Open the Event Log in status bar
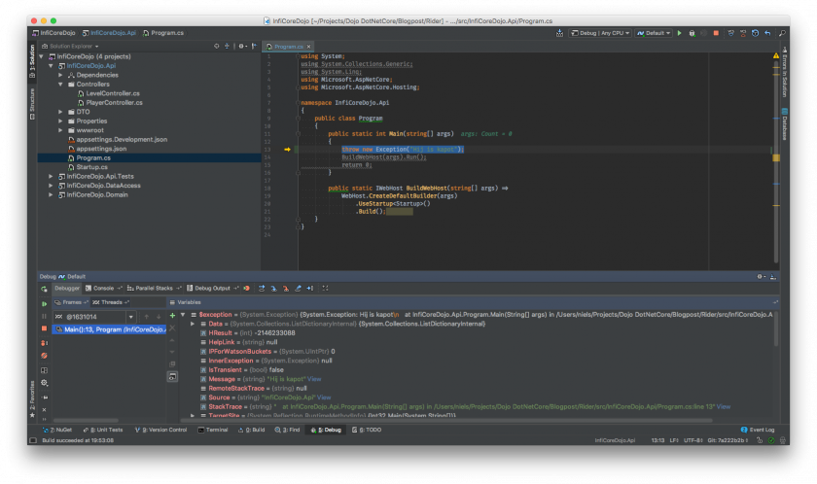 coord(758,431)
